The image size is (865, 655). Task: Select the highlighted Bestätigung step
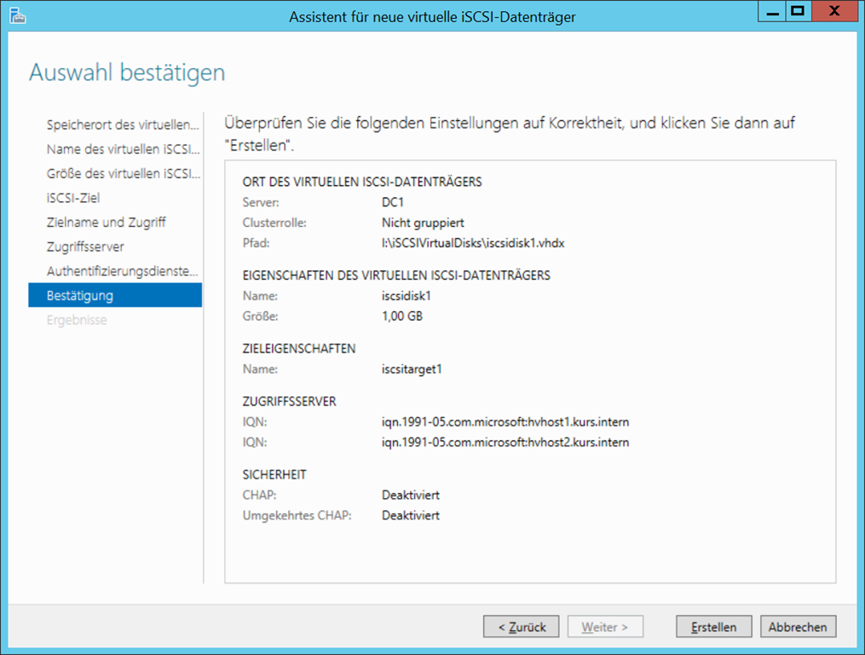(115, 295)
